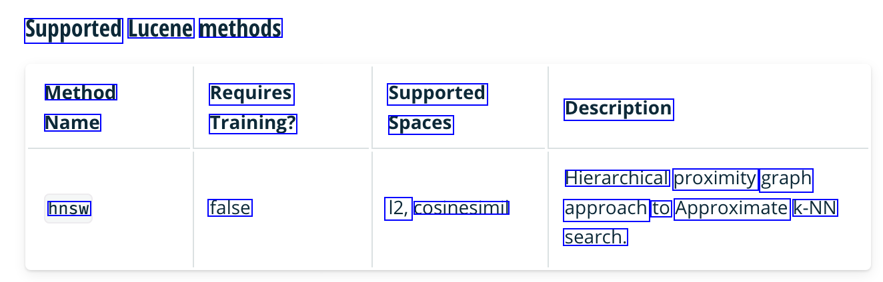Click the word "approach" in the description

[x=606, y=209]
